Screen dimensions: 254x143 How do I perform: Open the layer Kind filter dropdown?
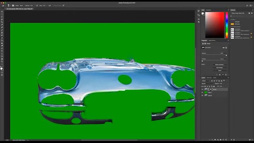206,81
